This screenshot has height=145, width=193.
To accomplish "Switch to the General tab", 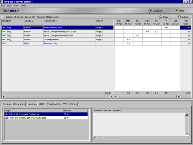I will click(7, 104).
